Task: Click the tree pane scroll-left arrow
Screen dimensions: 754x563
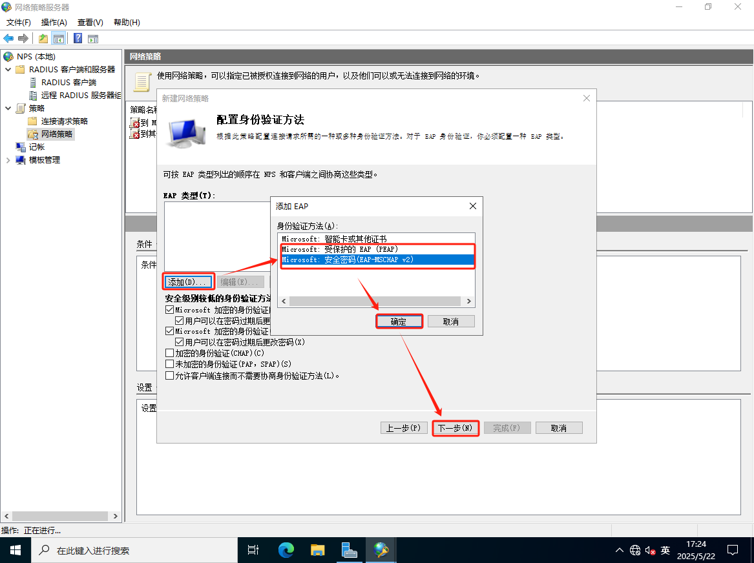Action: click(x=6, y=516)
